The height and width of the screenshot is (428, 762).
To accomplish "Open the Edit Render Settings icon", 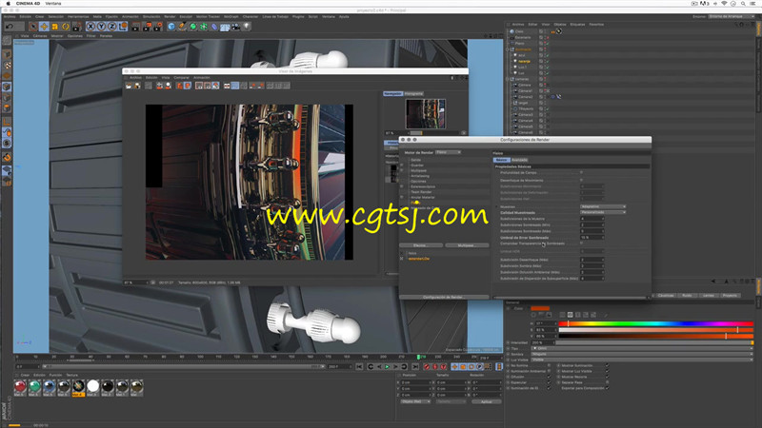I will coord(157,27).
